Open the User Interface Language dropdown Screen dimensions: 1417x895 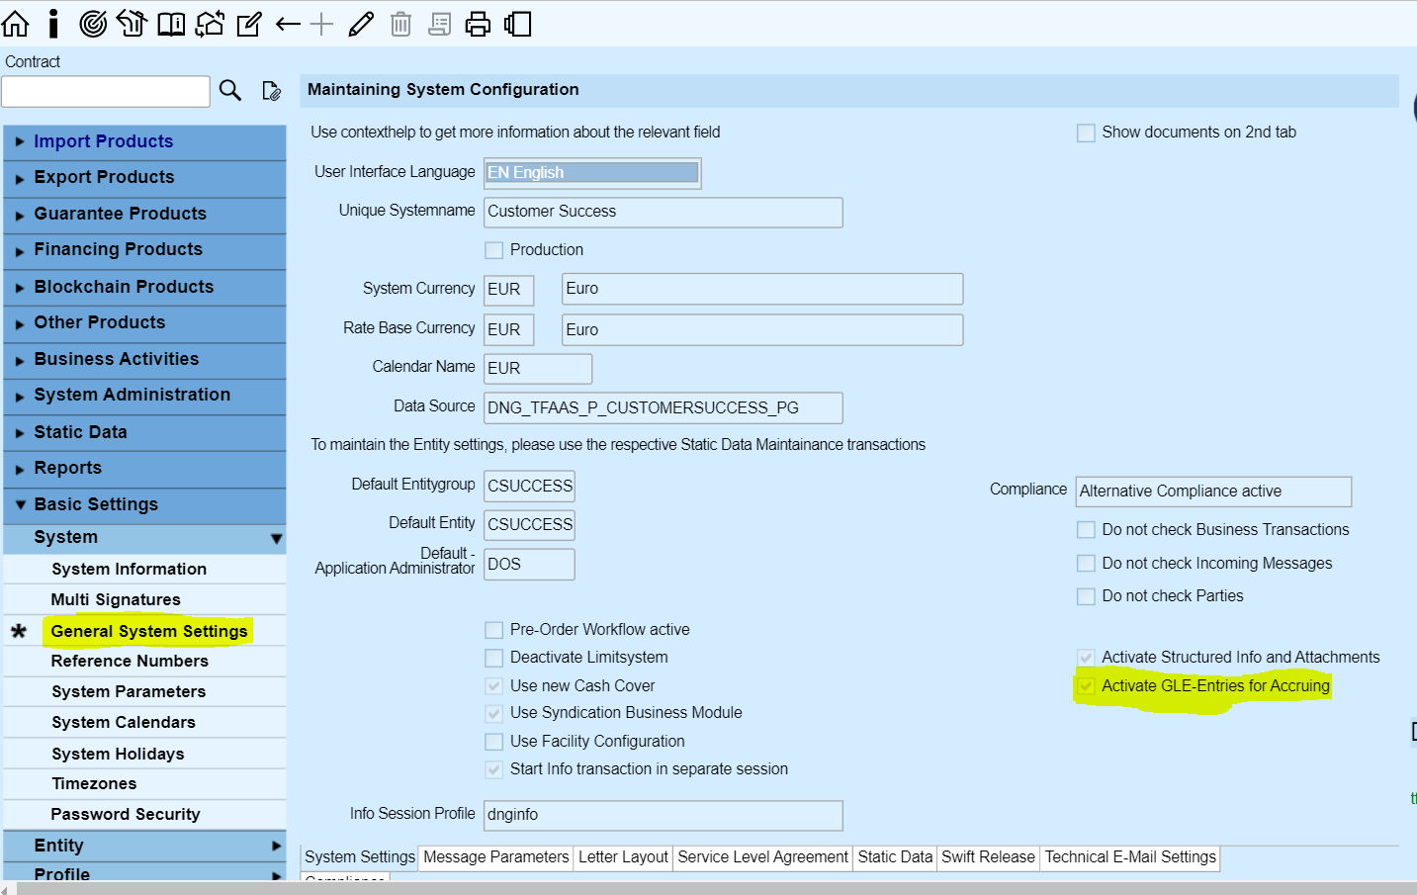coord(592,173)
